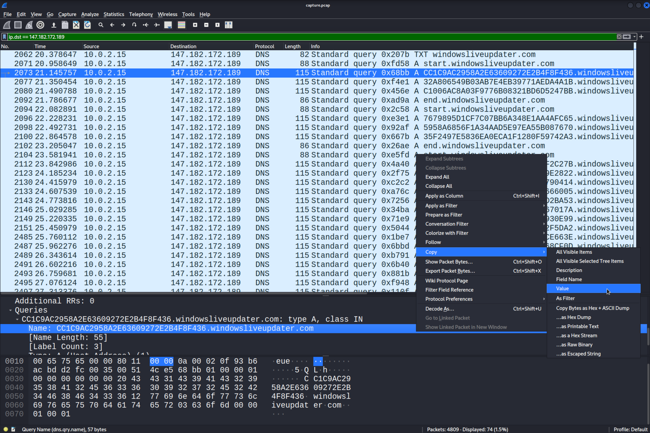Expand Conversation Filter submenu
Viewport: 650px width, 433px height.
(x=481, y=224)
